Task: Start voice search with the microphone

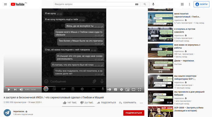Action: (x=153, y=4)
